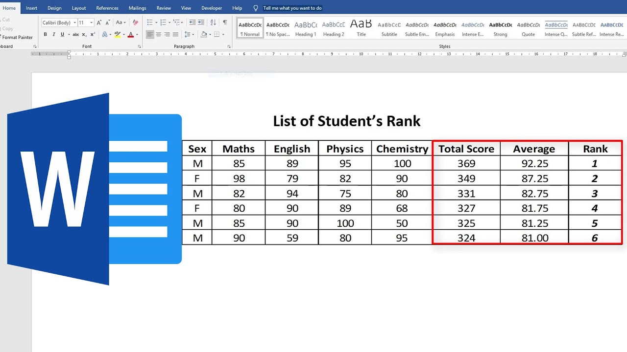Click Borders icon
The height and width of the screenshot is (352, 627).
coord(217,35)
